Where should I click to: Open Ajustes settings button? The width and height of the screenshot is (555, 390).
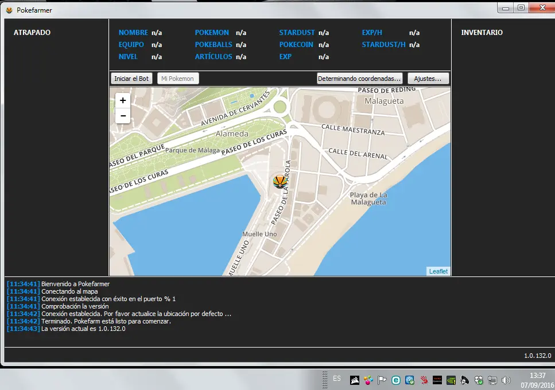pyautogui.click(x=428, y=79)
